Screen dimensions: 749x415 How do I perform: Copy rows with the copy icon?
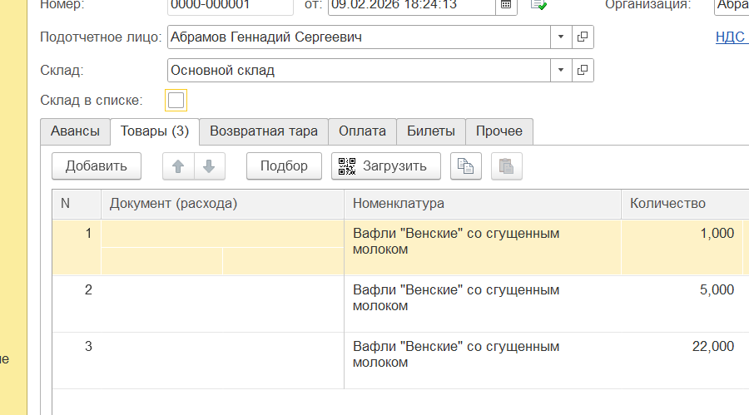(466, 166)
